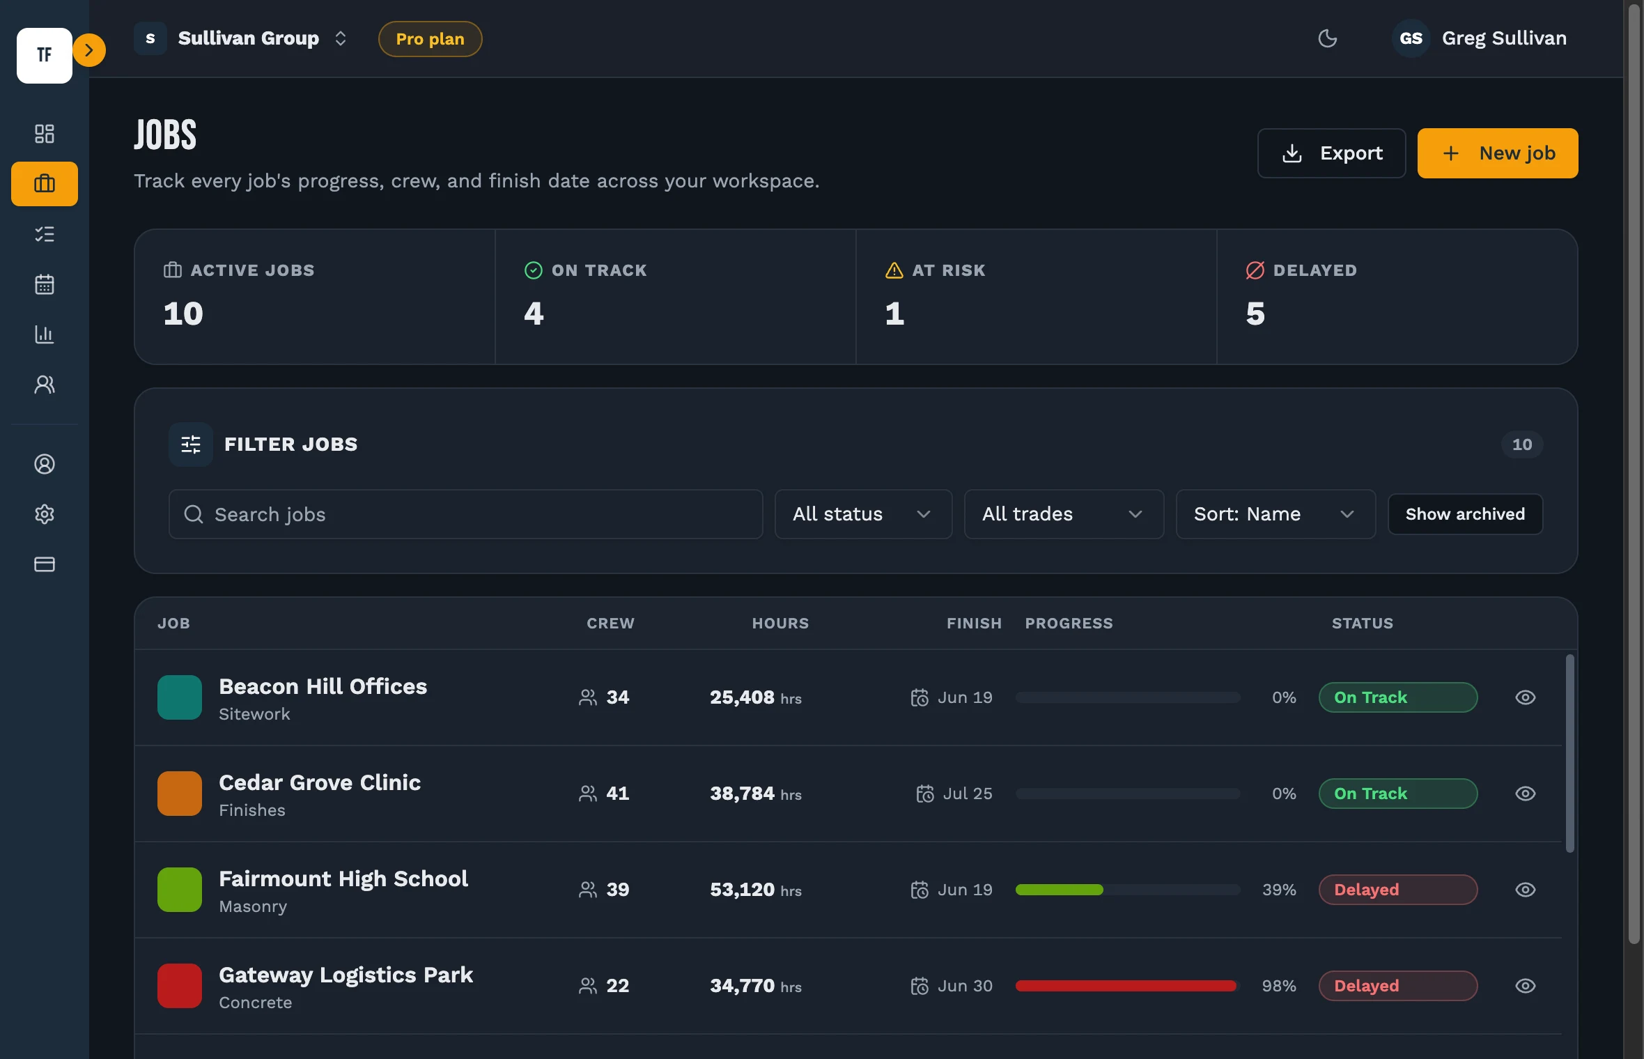
Task: Click the jobs table scrollbar thumb
Action: [x=1570, y=753]
